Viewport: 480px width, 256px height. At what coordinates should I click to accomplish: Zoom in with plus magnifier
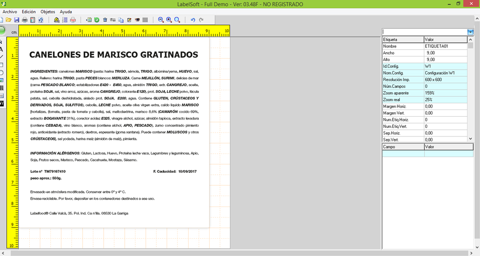(169, 20)
